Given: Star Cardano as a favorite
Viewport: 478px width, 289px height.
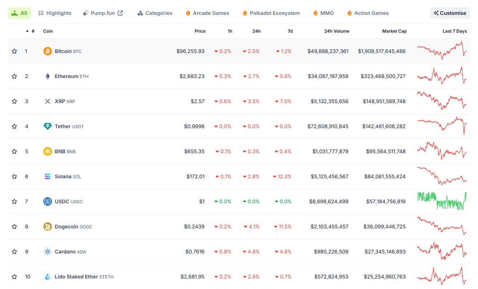Looking at the screenshot, I should coord(14,252).
